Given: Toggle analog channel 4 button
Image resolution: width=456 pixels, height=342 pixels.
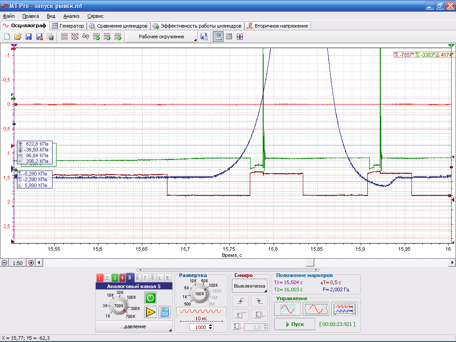Looking at the screenshot, I should point(122,278).
